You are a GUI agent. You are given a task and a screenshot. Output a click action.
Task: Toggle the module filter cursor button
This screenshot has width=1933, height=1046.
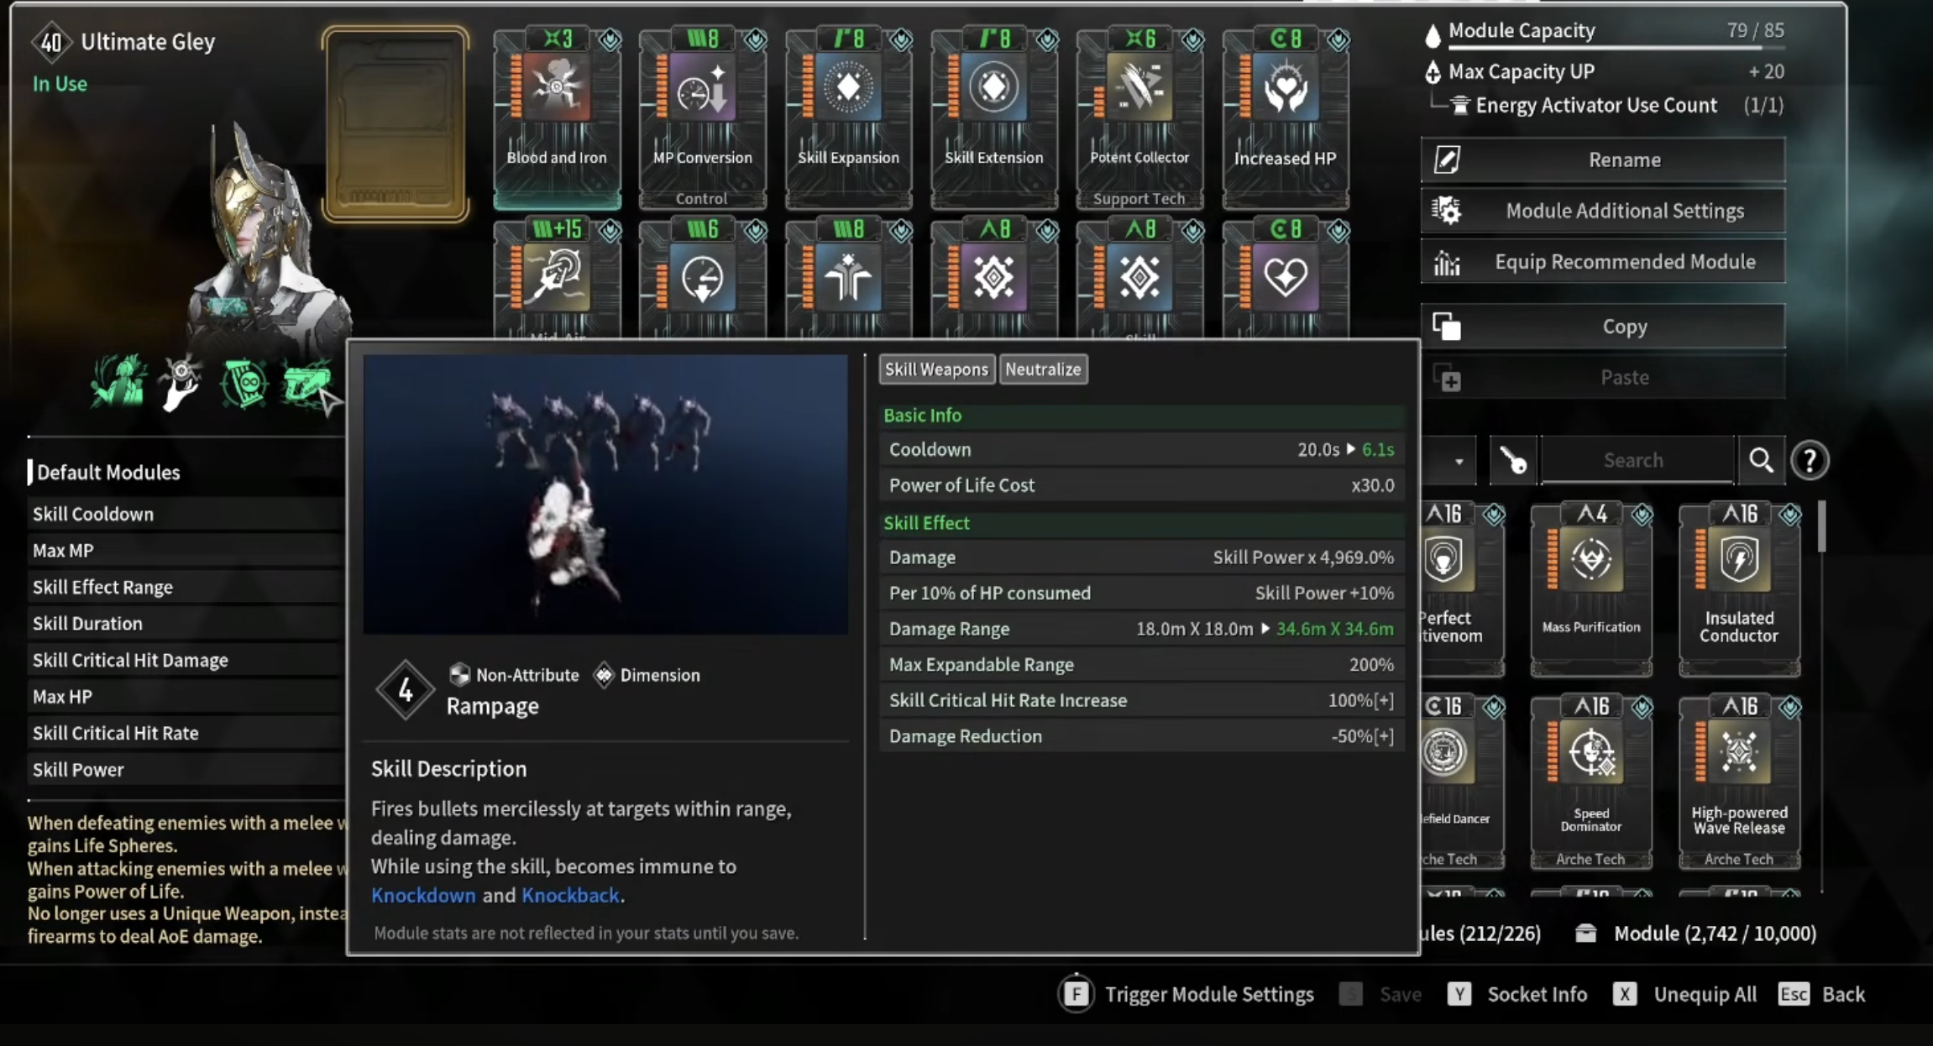click(x=1512, y=460)
